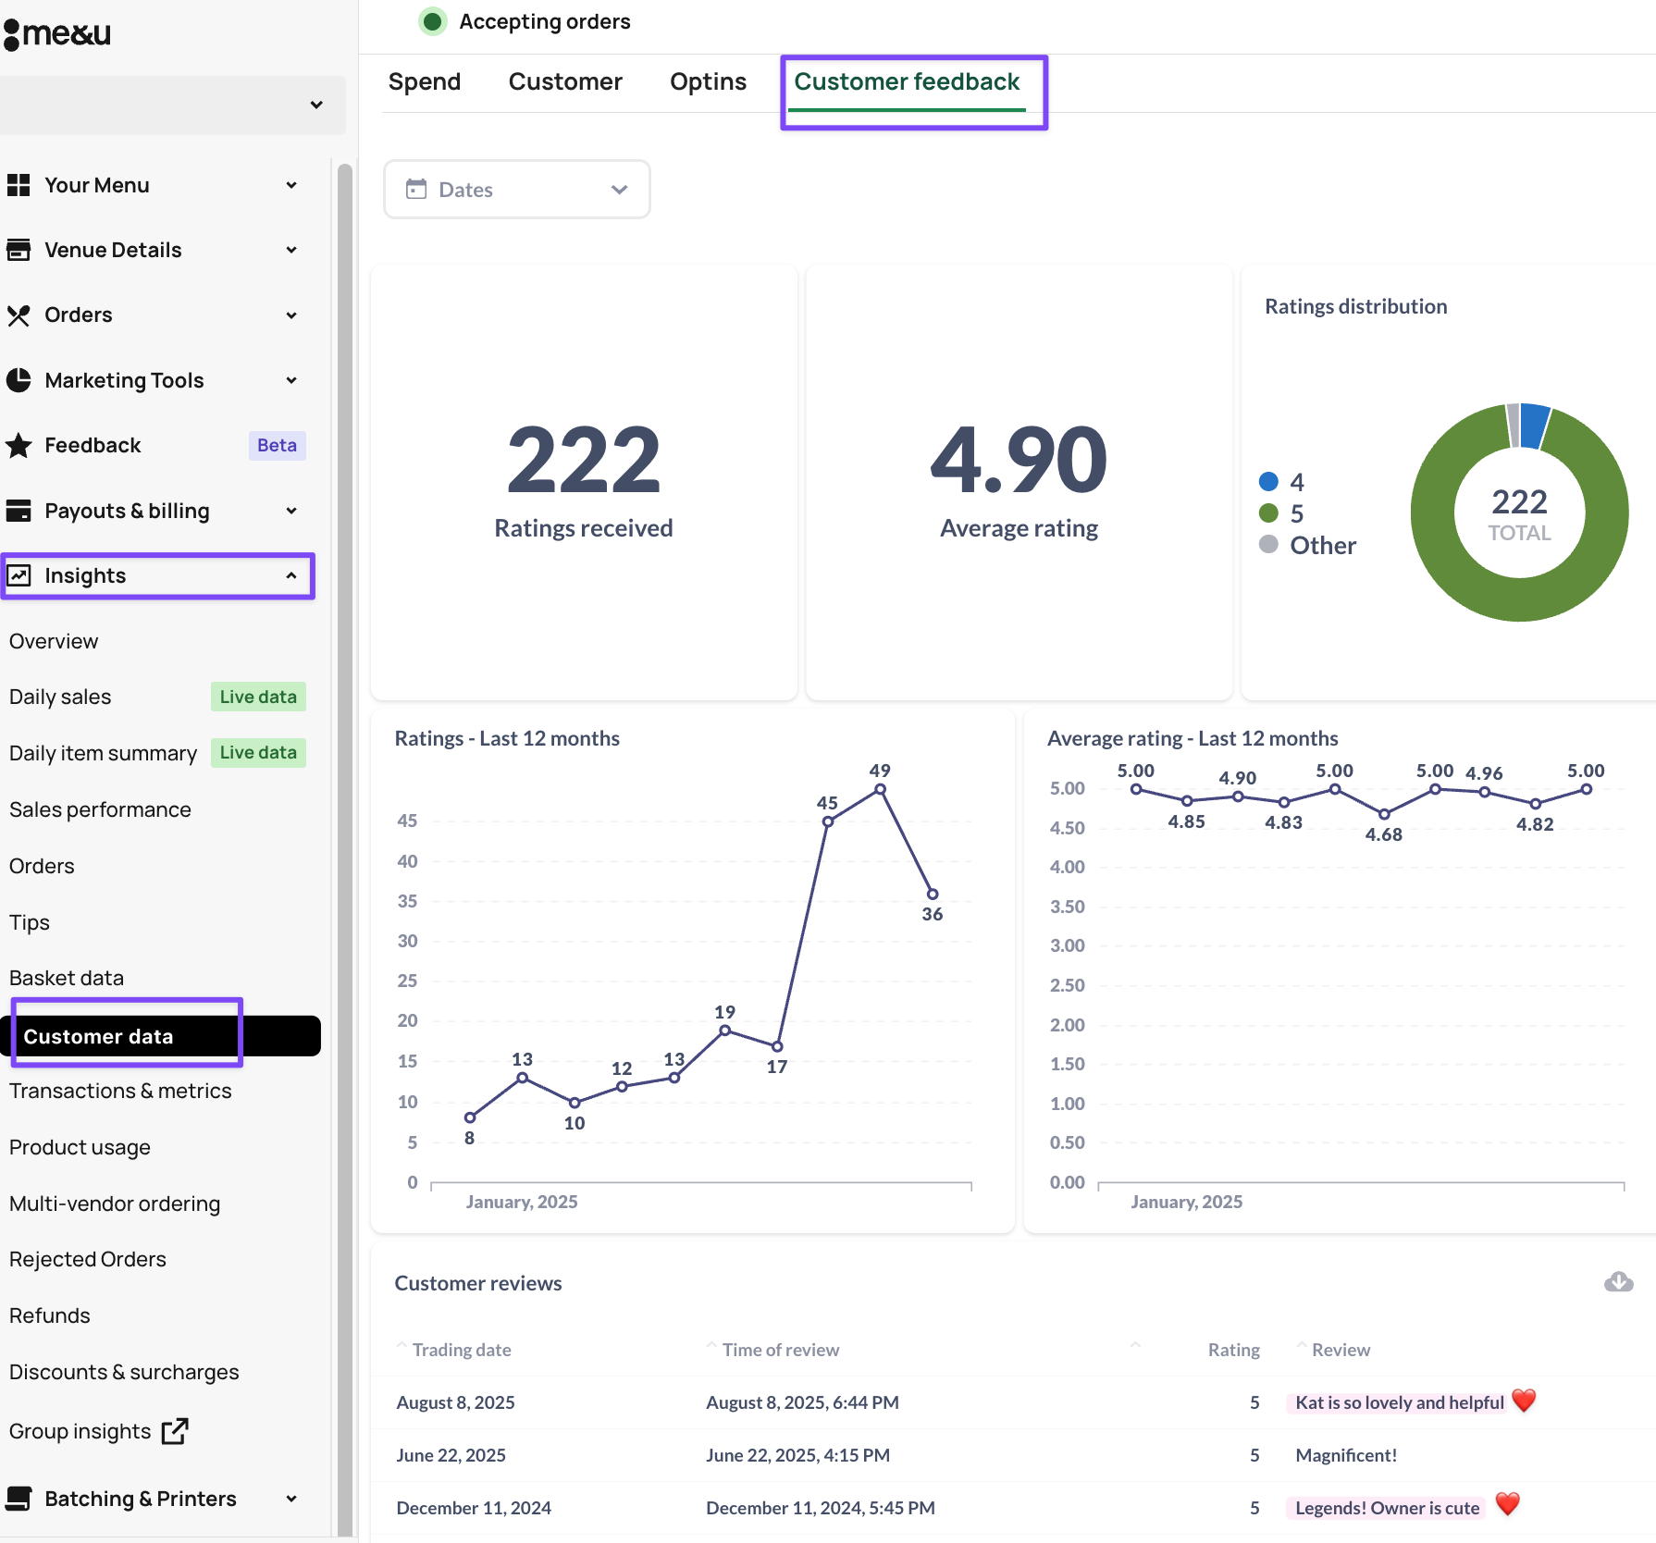Toggle the 5 rating legend item
Screen dimensions: 1656x1543
[1281, 513]
